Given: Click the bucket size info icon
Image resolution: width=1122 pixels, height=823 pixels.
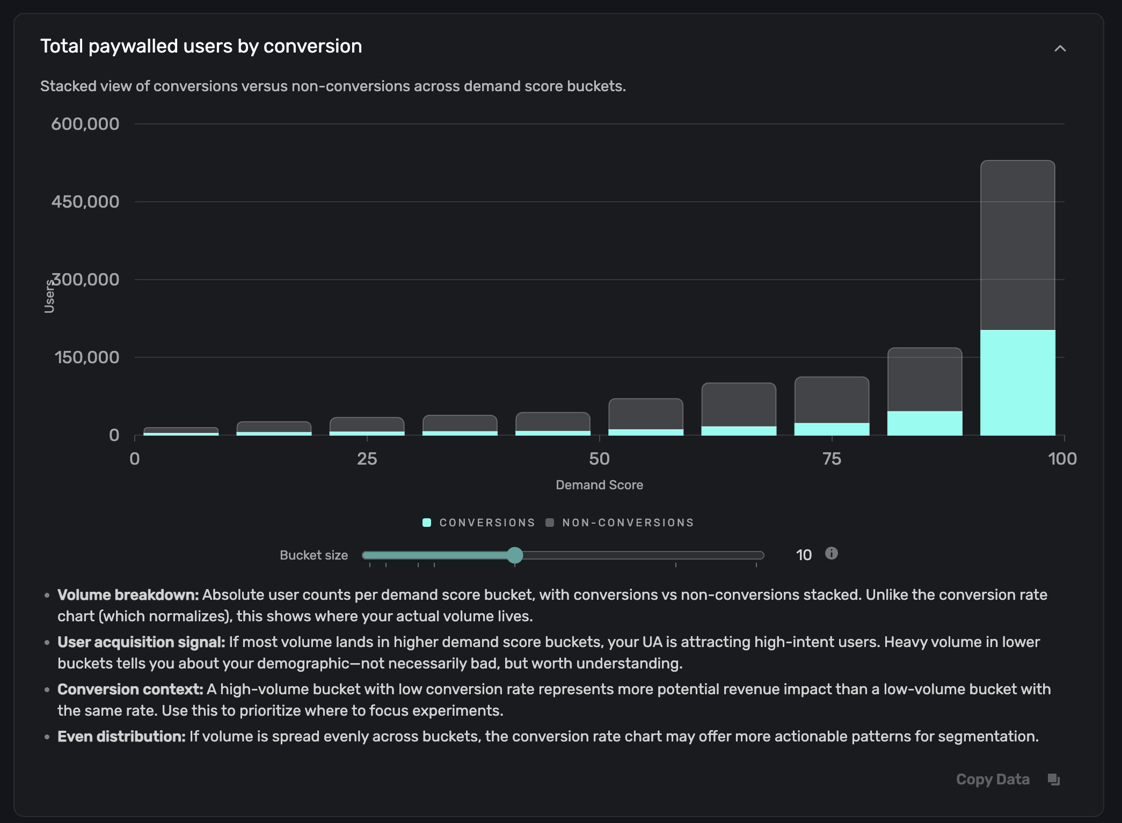Looking at the screenshot, I should (x=831, y=553).
